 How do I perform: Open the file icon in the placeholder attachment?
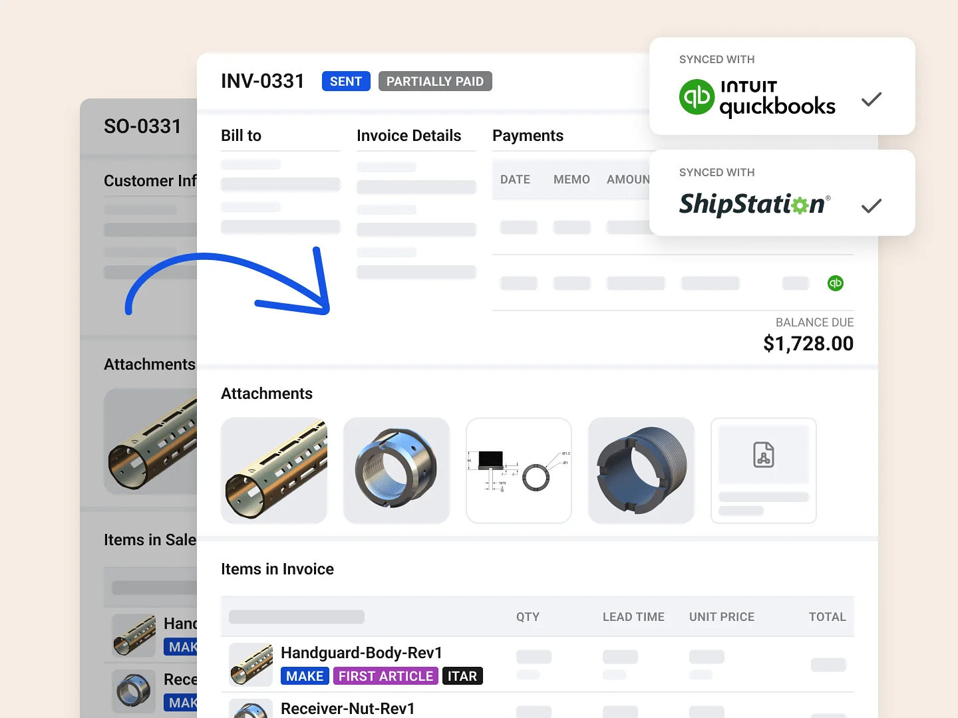[764, 455]
